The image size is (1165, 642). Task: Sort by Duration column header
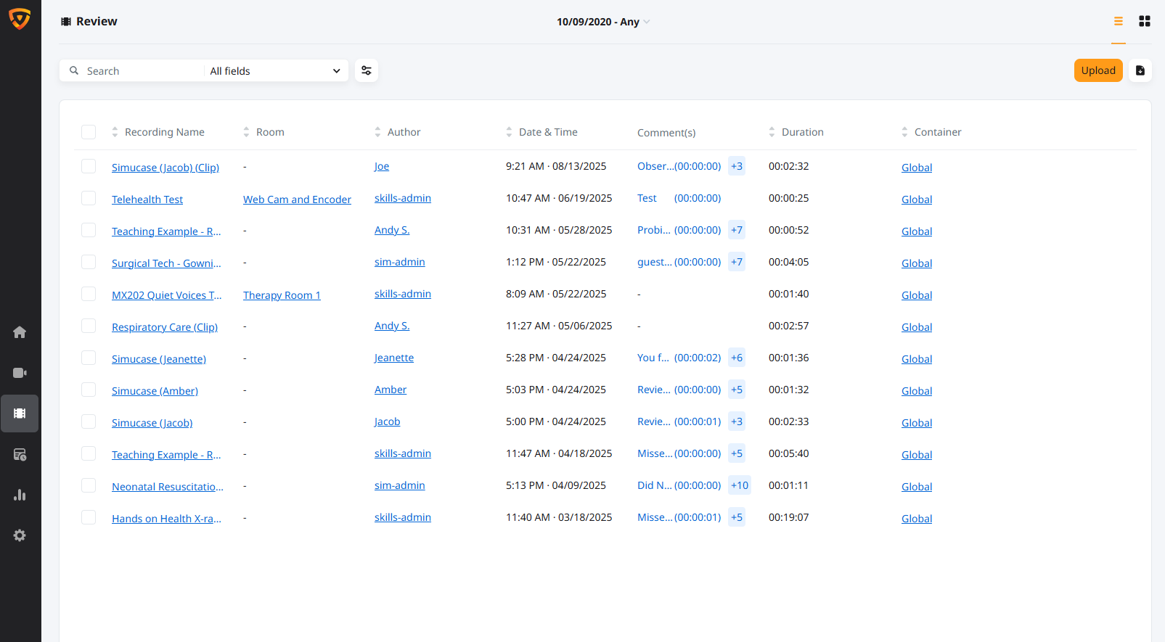802,132
